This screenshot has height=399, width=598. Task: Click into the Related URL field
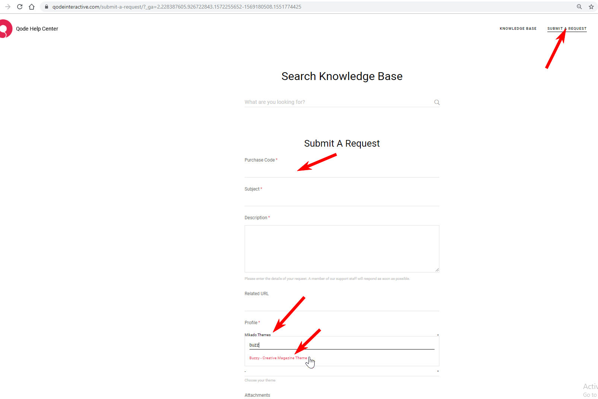click(x=342, y=304)
